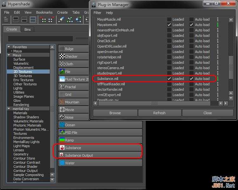Viewport: 238px width, 190px height.
Task: Click up arrow at top of Plug-in Manager scrollbar
Action: (x=231, y=20)
